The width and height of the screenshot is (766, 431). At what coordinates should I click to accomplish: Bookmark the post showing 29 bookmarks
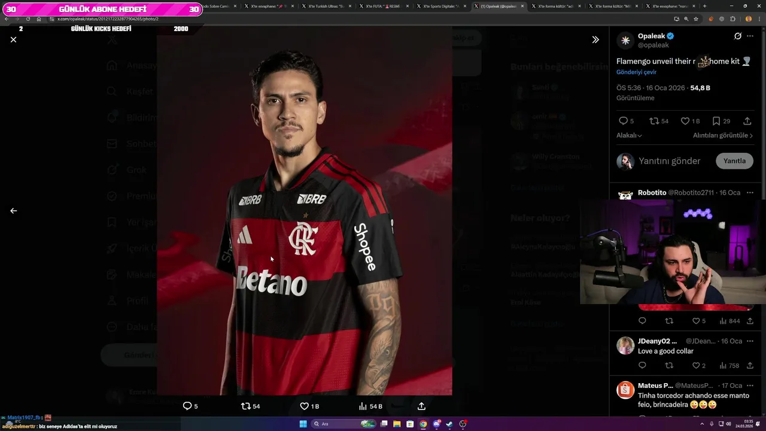[716, 121]
